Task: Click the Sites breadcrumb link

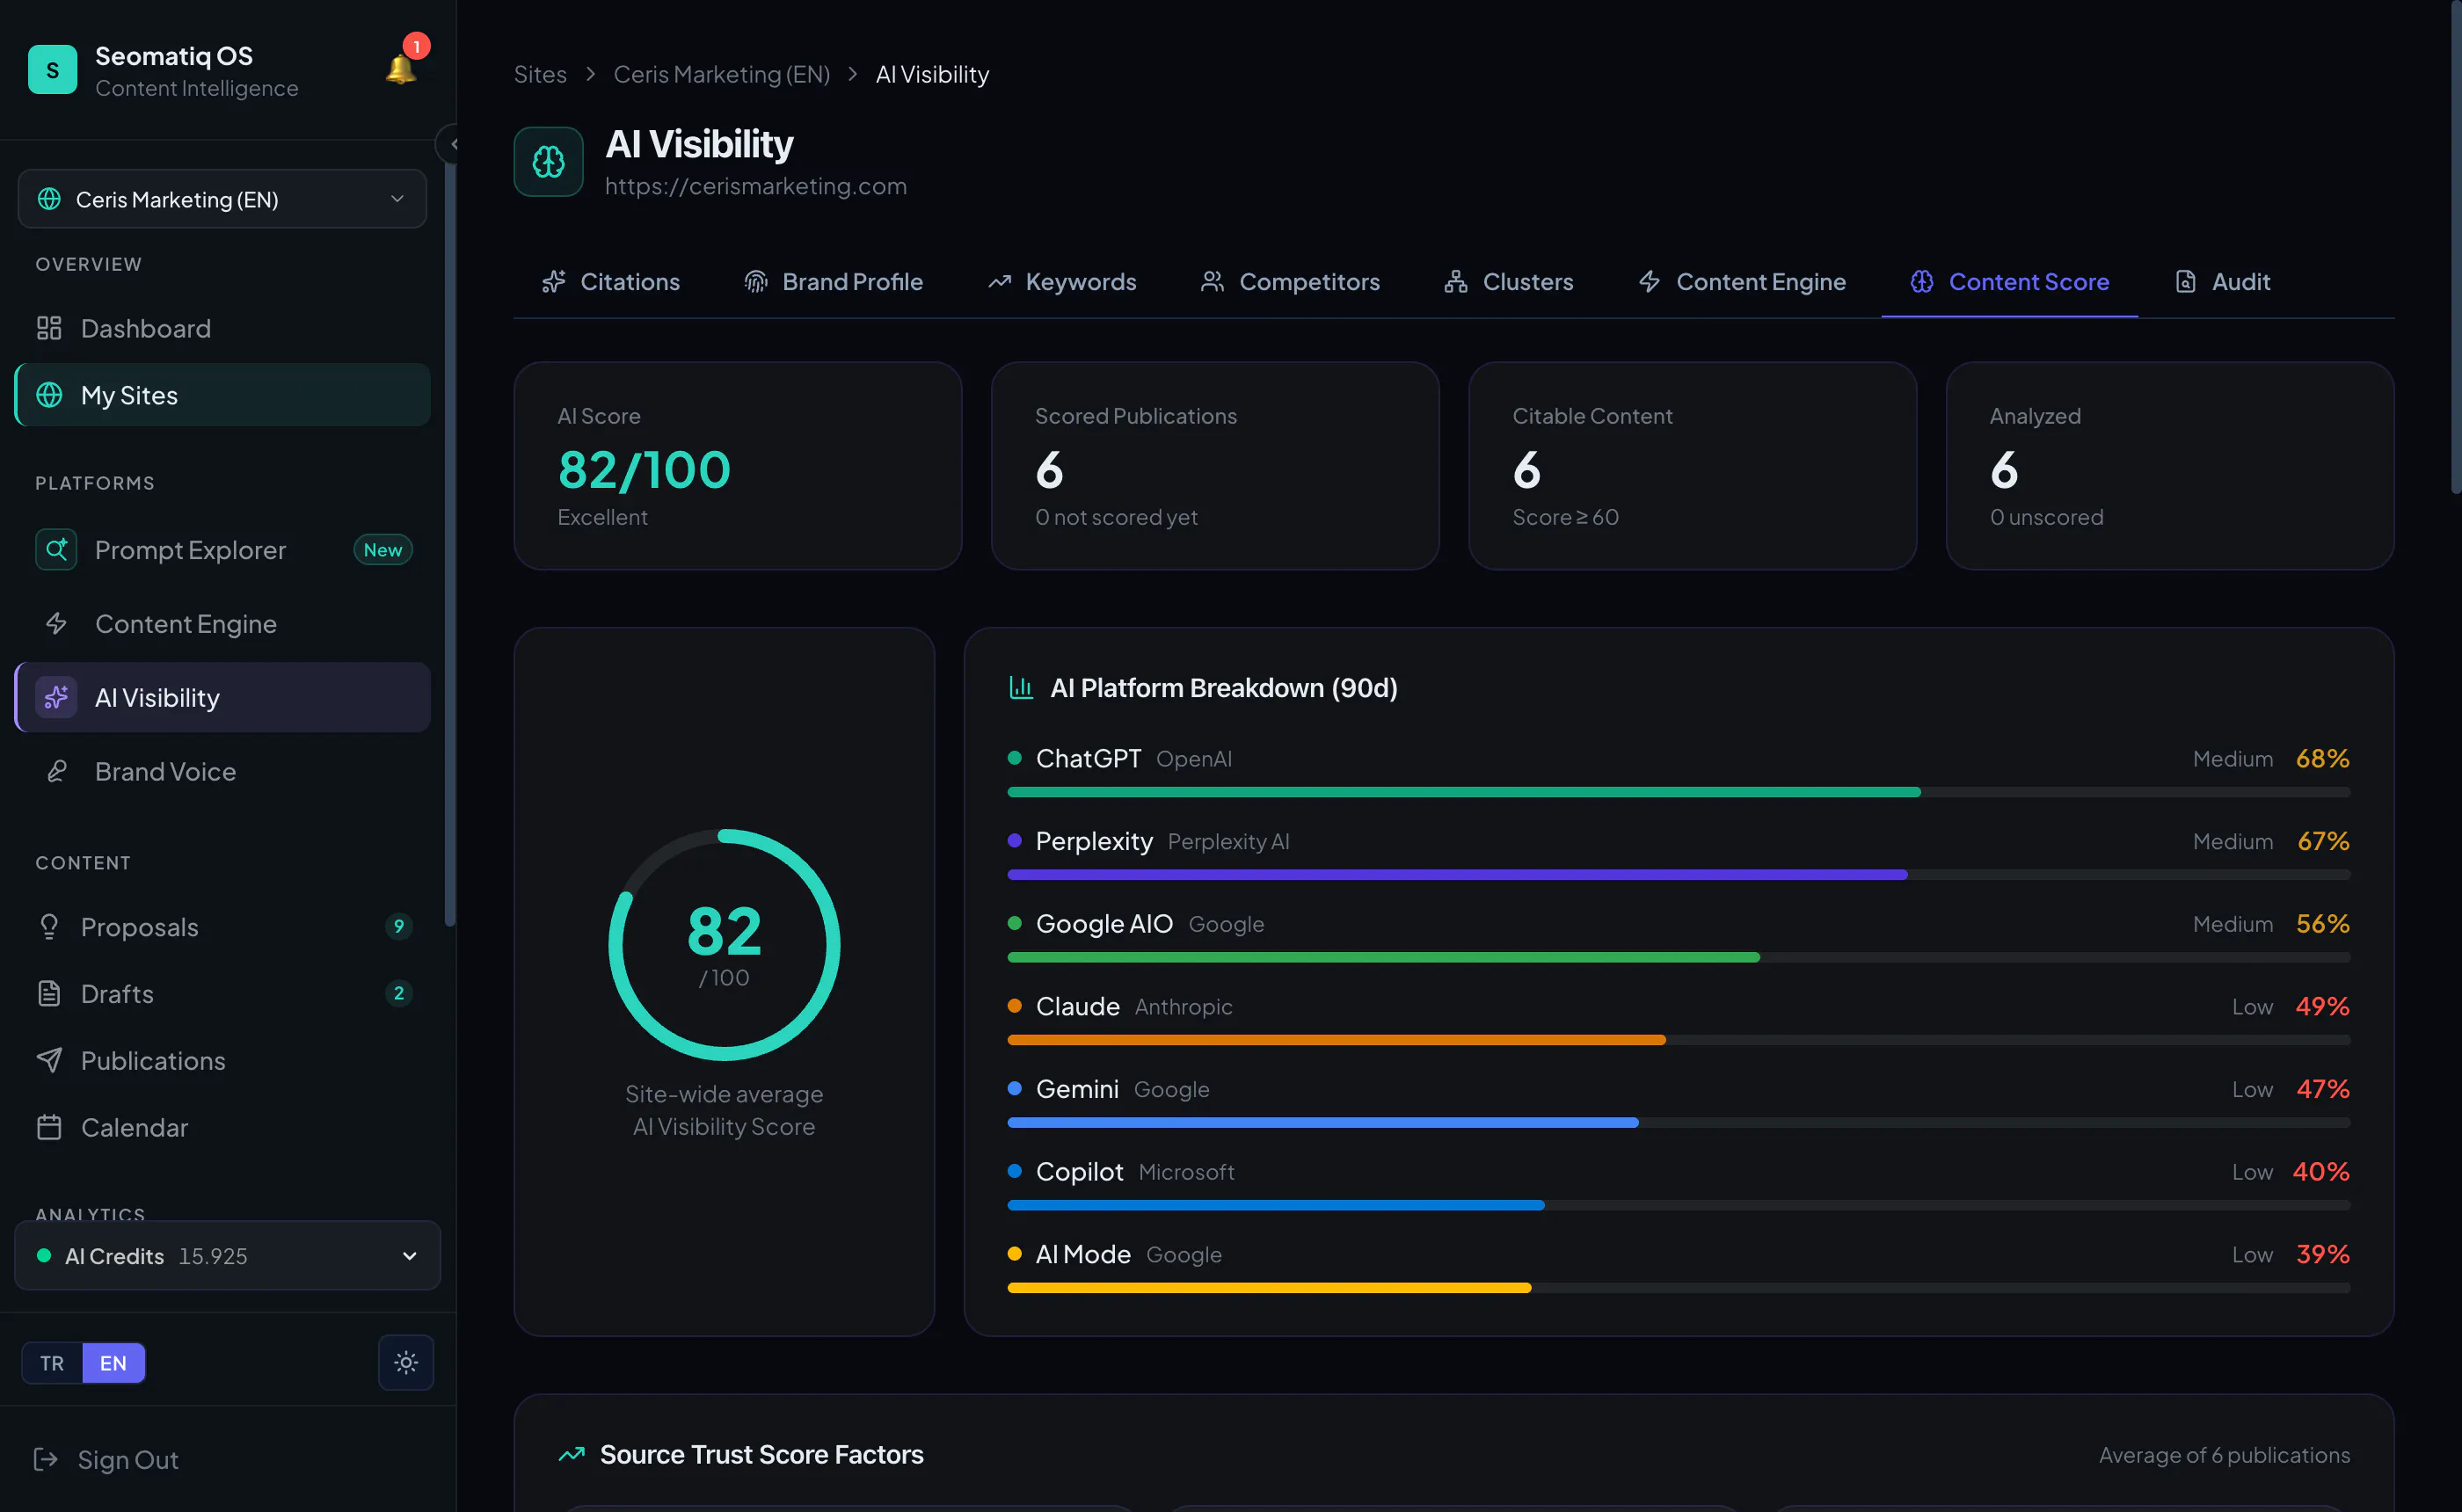Action: [x=540, y=74]
